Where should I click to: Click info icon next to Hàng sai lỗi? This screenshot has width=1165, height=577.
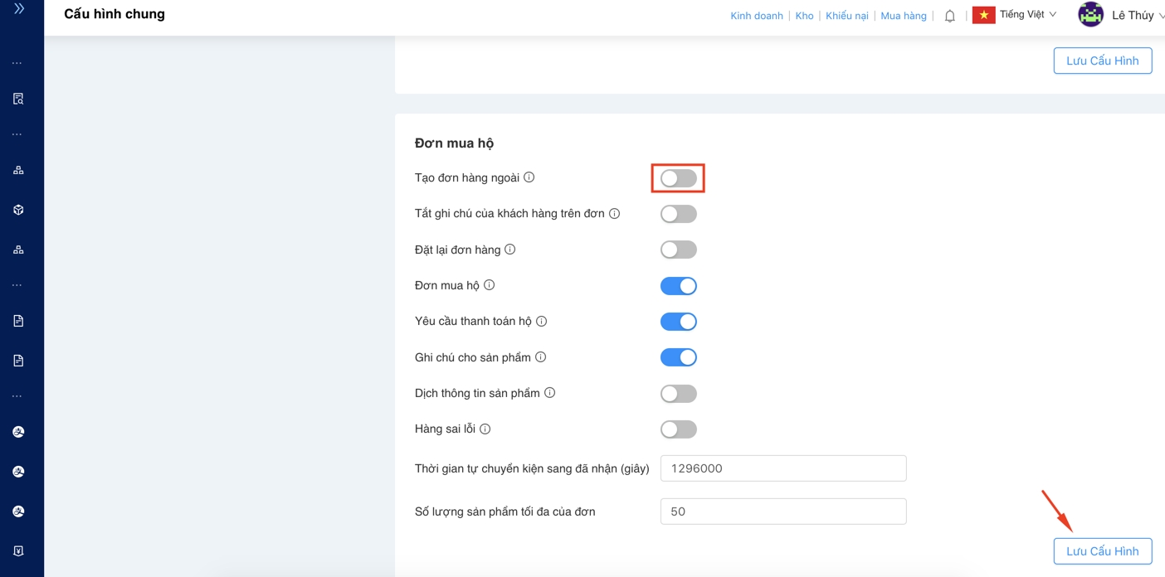click(485, 429)
